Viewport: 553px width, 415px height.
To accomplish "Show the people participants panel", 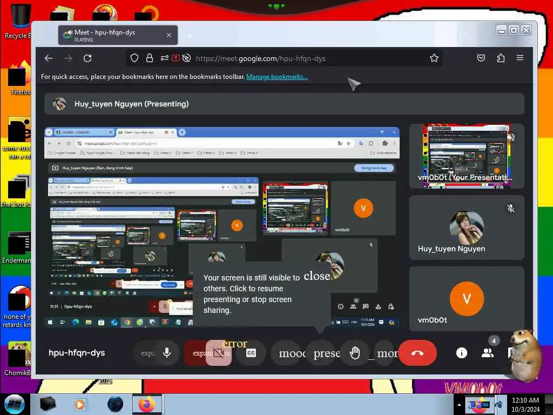I will [488, 353].
